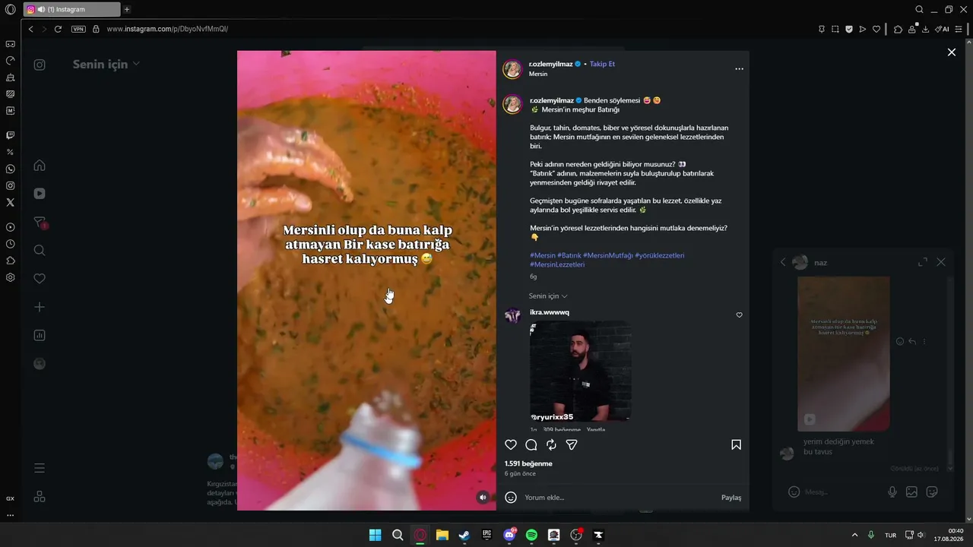Switch to the (1) Instagram tab

(71, 10)
